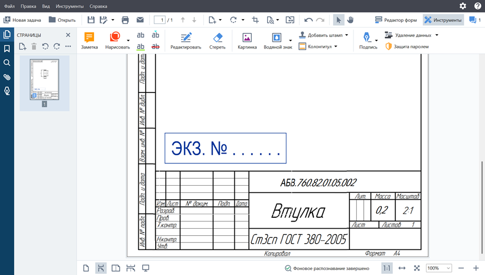Viewport: 485px width, 275px height.
Task: Click the Новая задача button
Action: pos(22,20)
